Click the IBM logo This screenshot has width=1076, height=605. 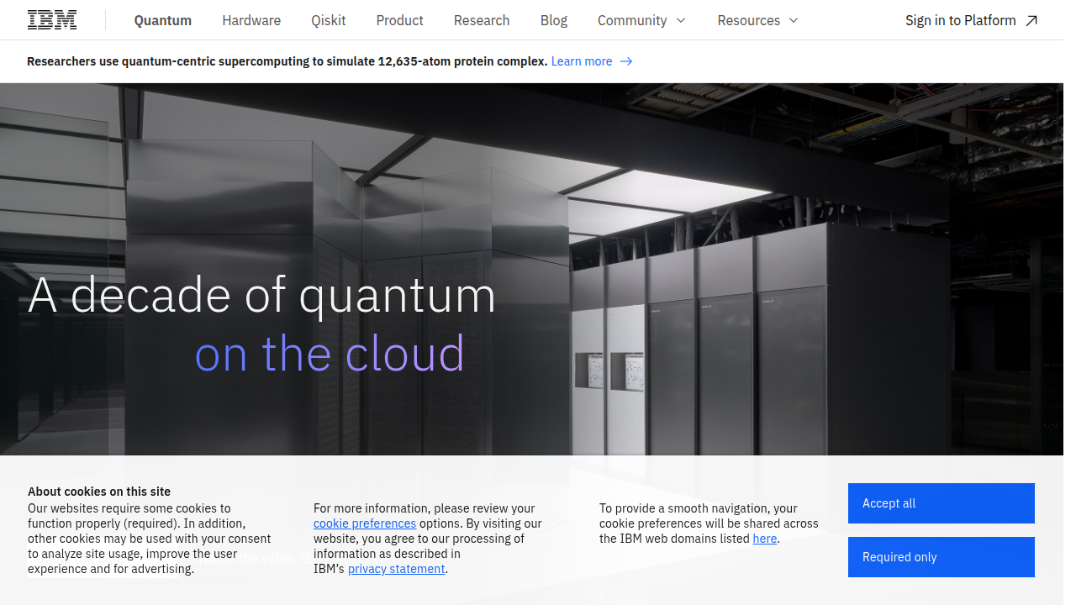tap(52, 20)
